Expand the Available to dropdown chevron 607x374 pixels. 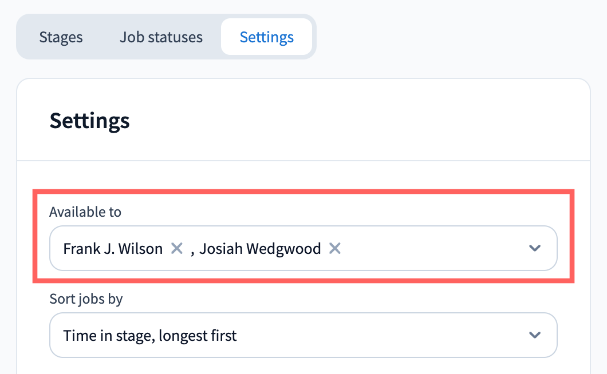tap(534, 248)
